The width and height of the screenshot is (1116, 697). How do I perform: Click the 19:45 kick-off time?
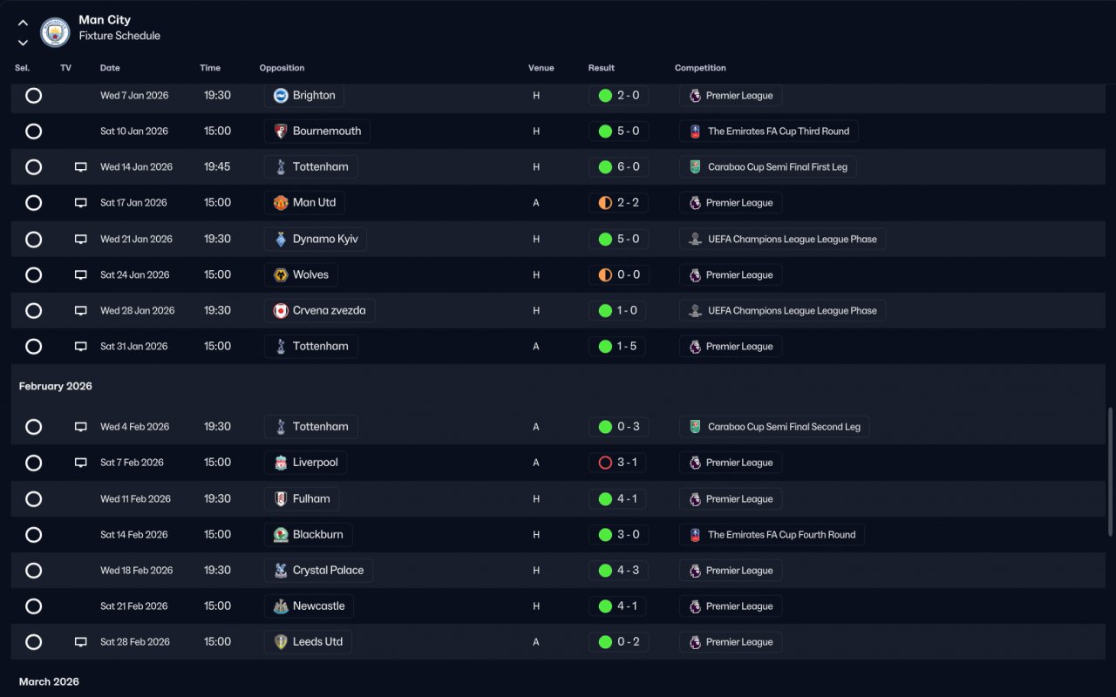[x=217, y=167]
